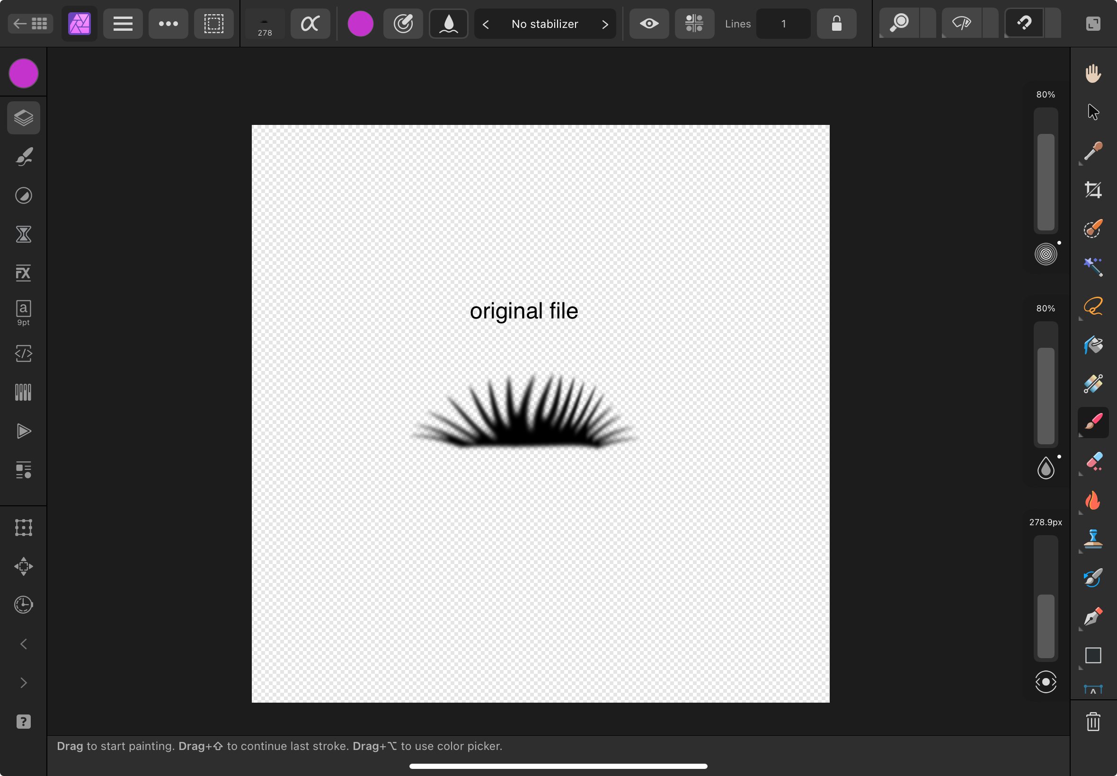Expand the snapping options dropdown
This screenshot has width=1117, height=776.
[1053, 23]
